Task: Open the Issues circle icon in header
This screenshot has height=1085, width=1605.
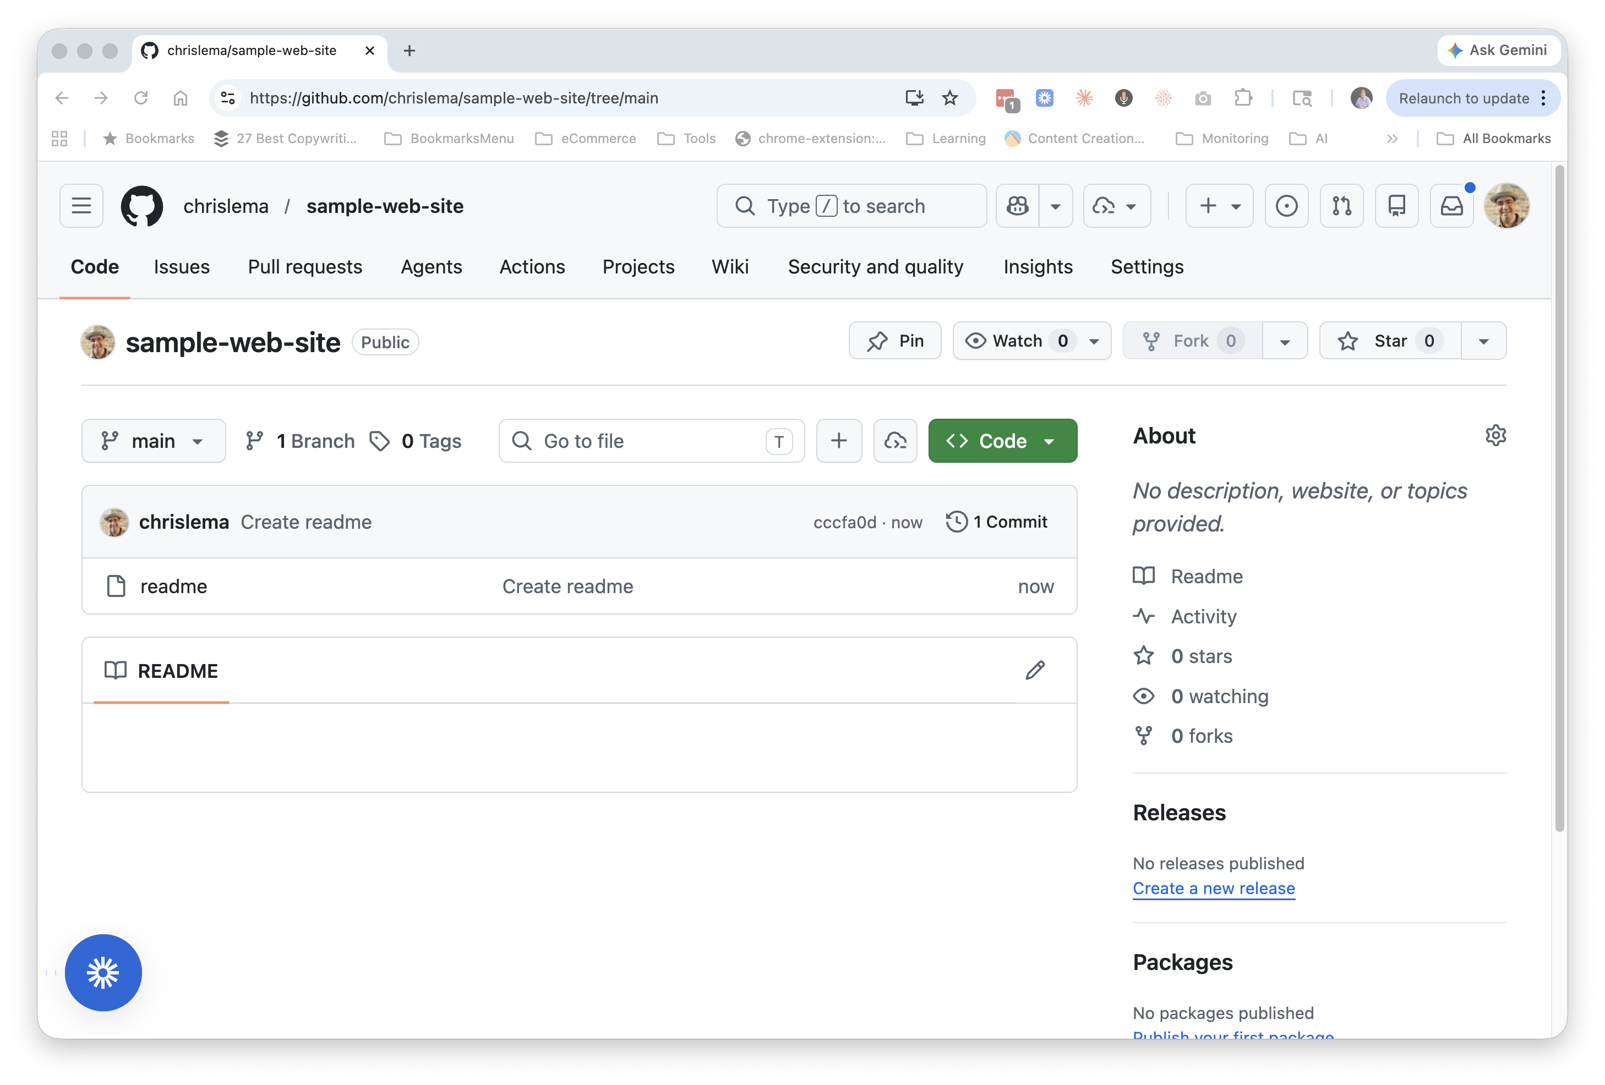Action: coord(1286,206)
